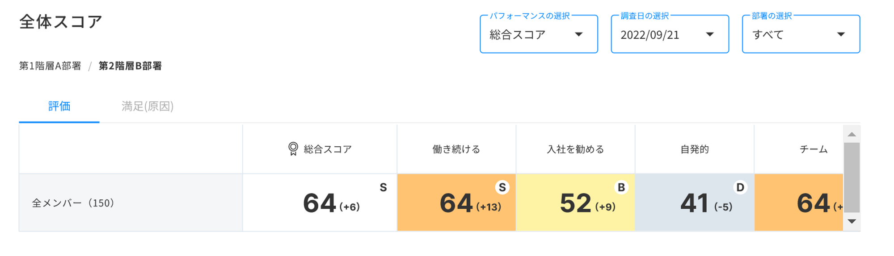Viewport: 894px width, 256px height.
Task: Open the パフォーマンスの選択 dropdown
Action: point(539,34)
